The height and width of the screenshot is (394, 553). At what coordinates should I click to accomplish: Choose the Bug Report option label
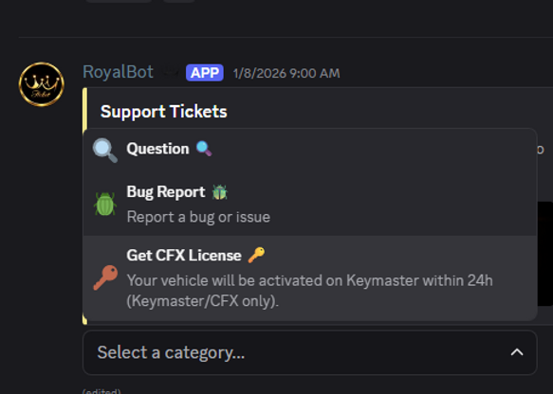[166, 192]
